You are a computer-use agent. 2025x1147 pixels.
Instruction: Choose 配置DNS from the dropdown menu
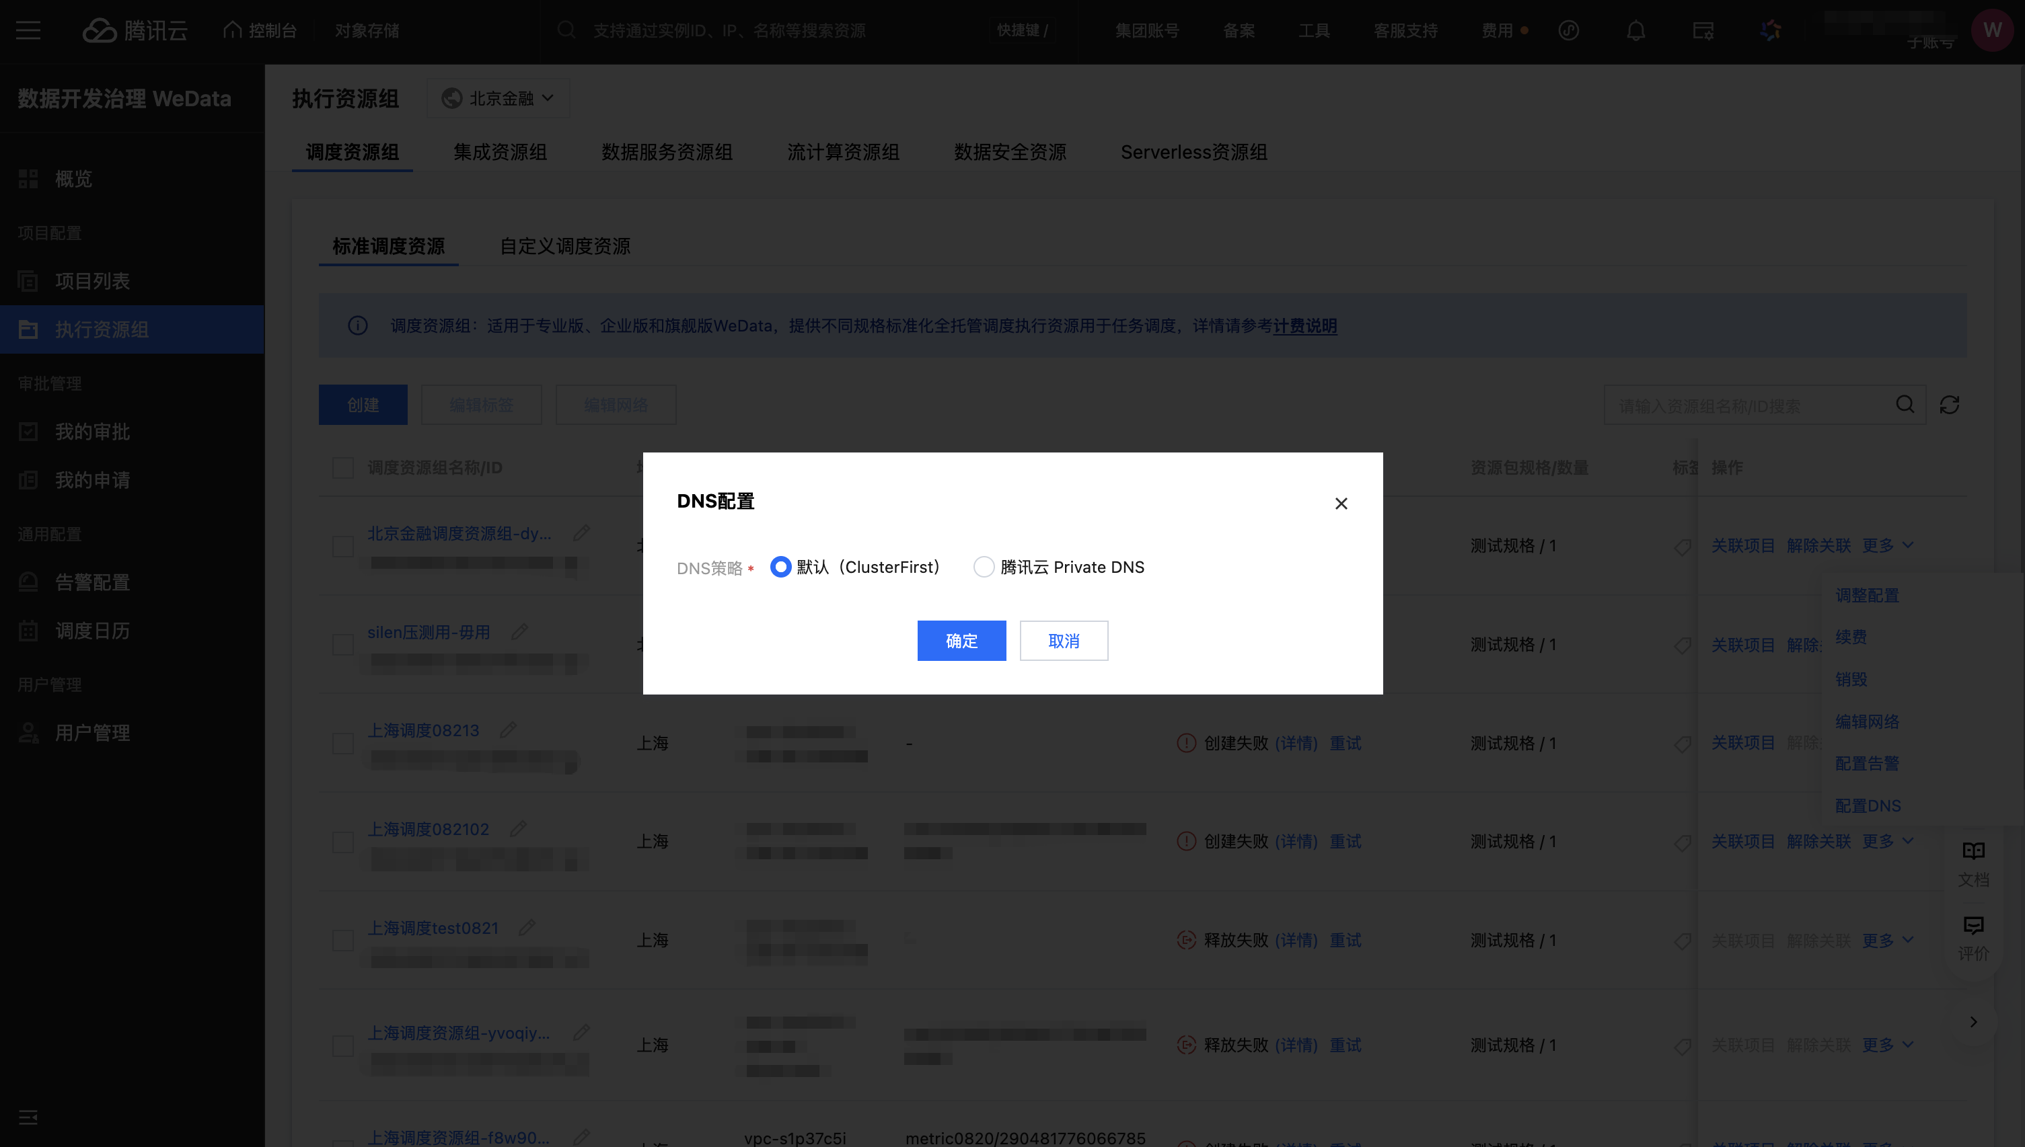(1868, 805)
